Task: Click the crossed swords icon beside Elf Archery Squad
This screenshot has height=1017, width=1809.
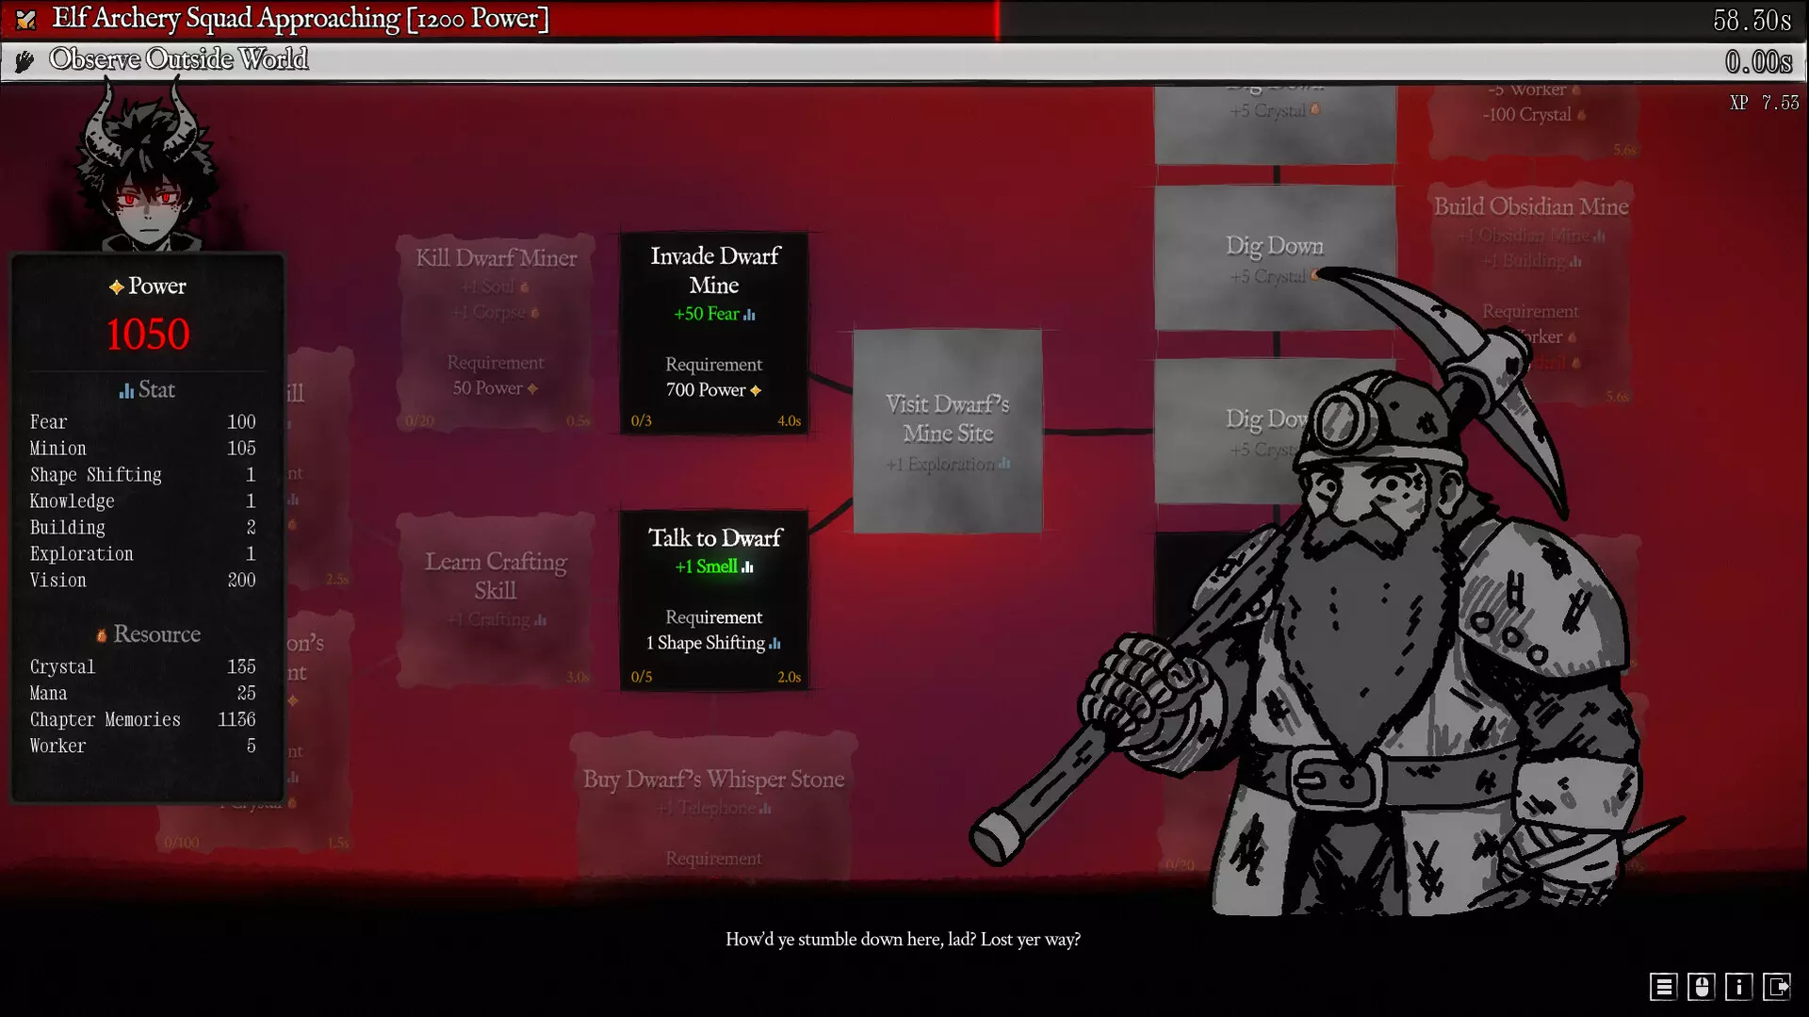Action: click(x=25, y=19)
